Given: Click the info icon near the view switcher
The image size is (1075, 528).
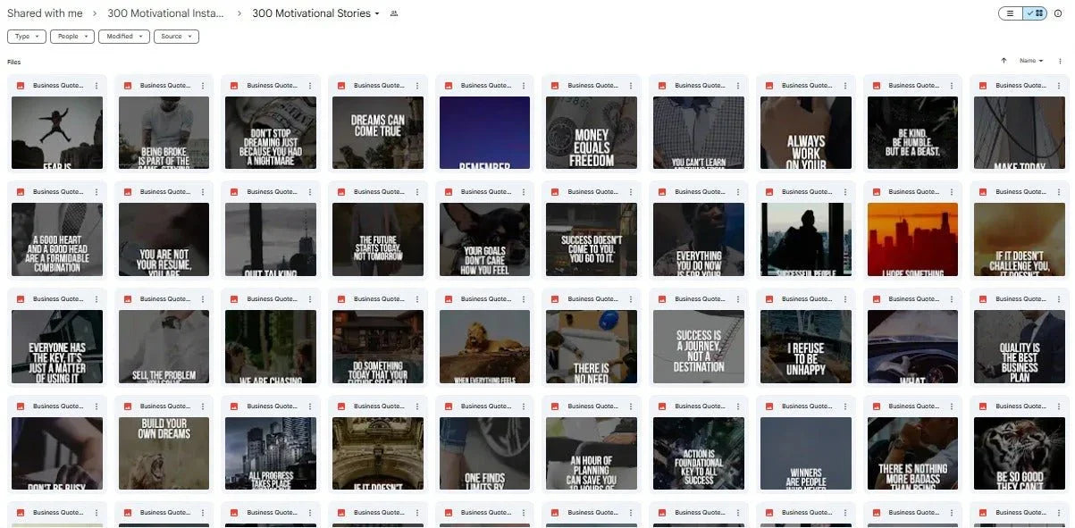Looking at the screenshot, I should tap(1061, 13).
